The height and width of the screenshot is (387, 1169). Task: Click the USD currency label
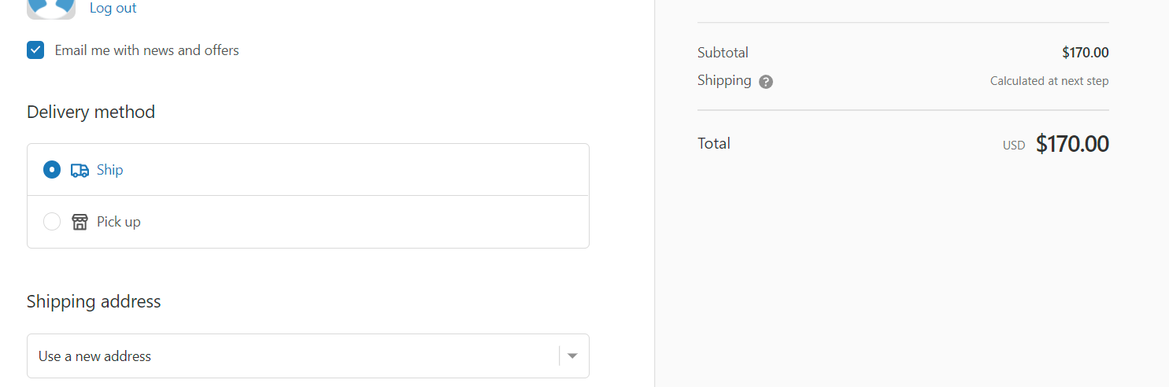pyautogui.click(x=1014, y=146)
